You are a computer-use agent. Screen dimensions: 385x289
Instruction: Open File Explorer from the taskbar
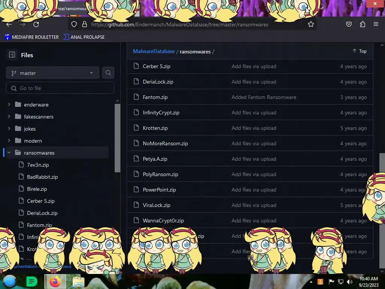[x=78, y=282]
